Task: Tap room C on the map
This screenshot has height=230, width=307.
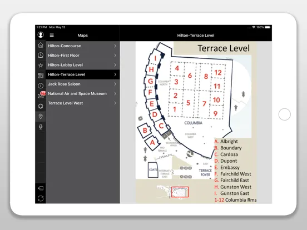Action: pos(161,126)
